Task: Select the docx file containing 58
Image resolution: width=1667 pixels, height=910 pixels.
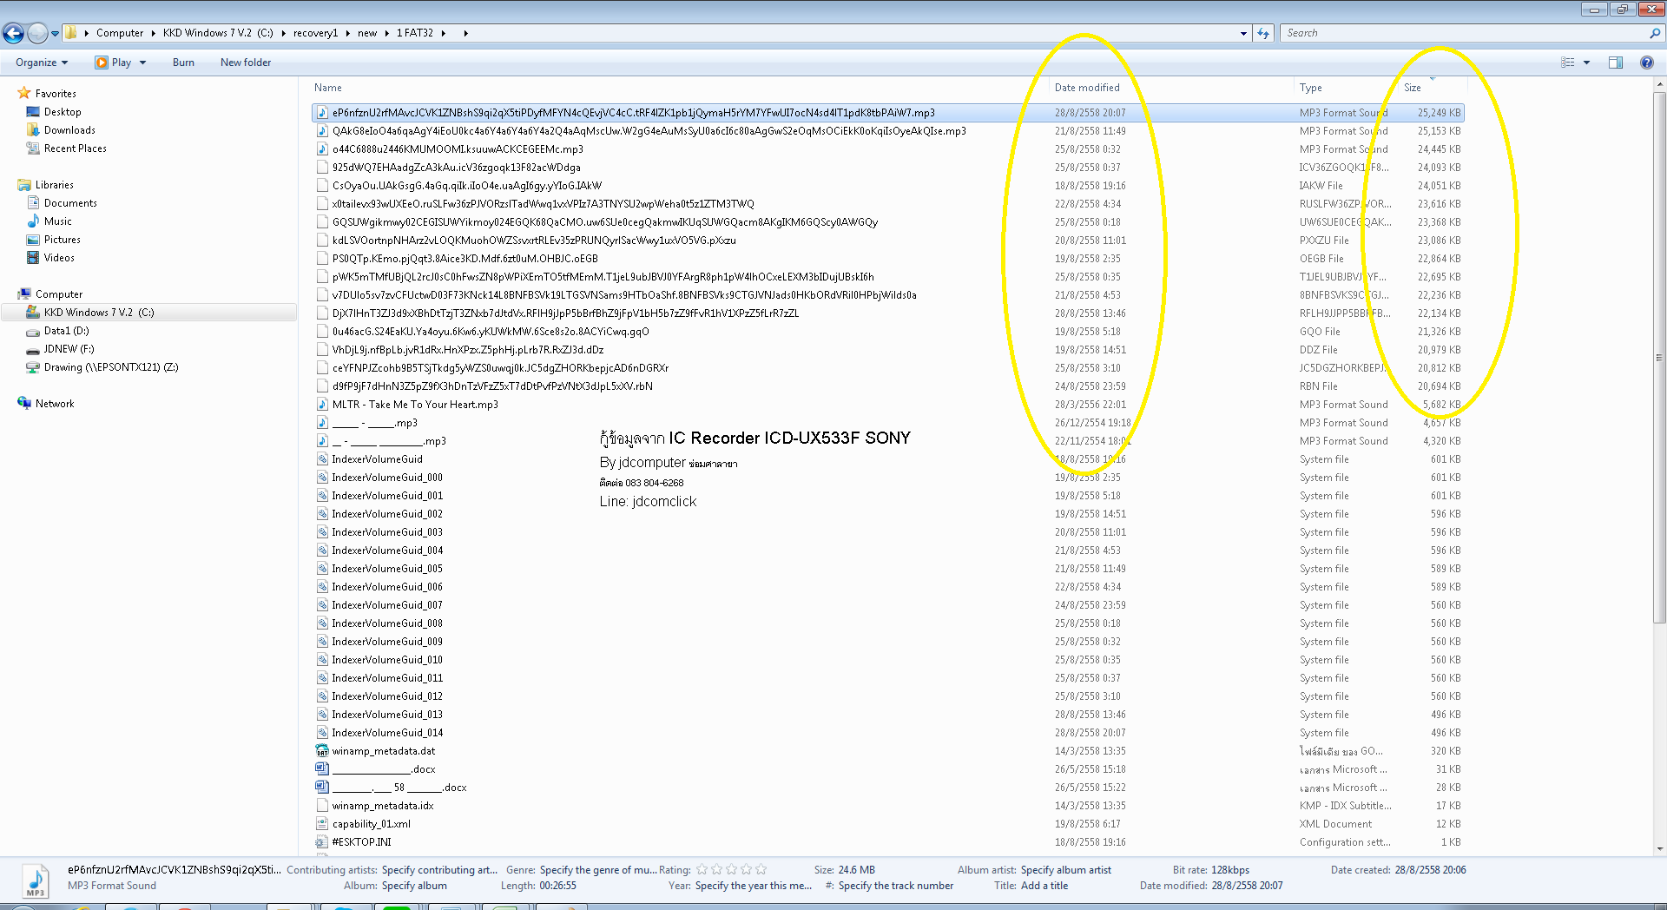Action: (399, 788)
